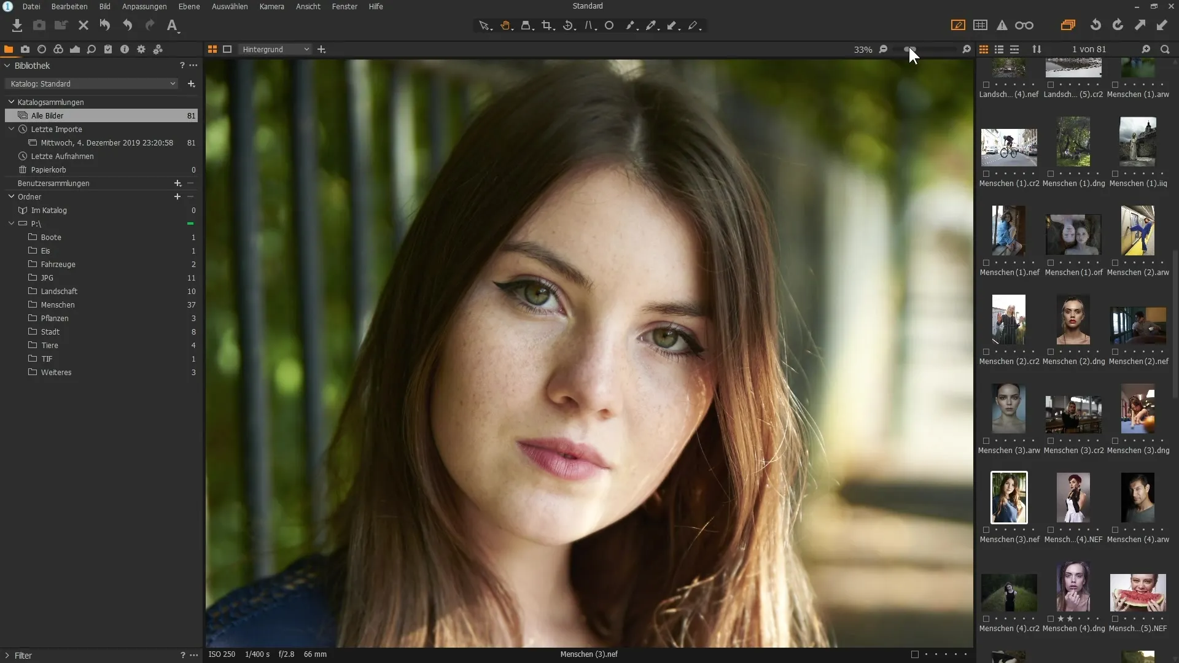This screenshot has width=1179, height=663.
Task: Toggle the exposure warning icon
Action: coord(958,25)
